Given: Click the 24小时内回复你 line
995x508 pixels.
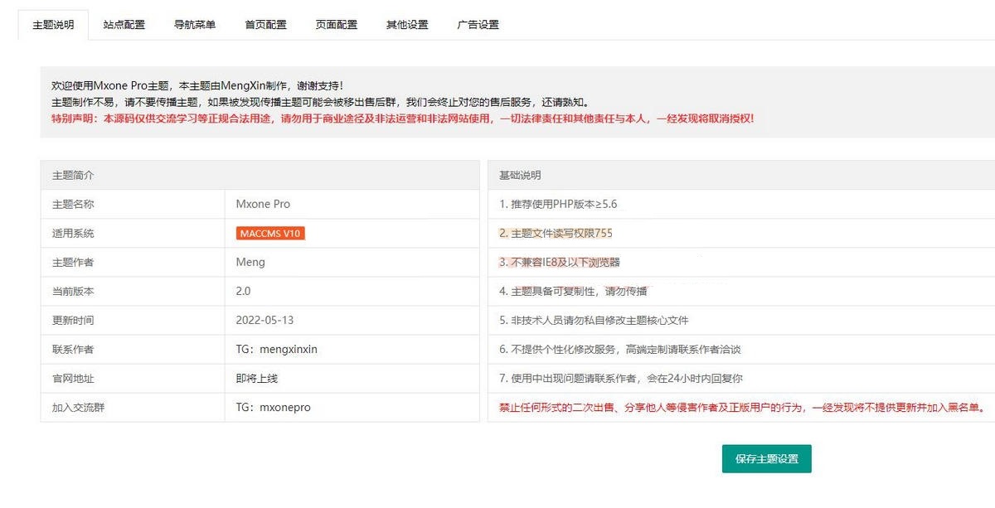Looking at the screenshot, I should (620, 378).
